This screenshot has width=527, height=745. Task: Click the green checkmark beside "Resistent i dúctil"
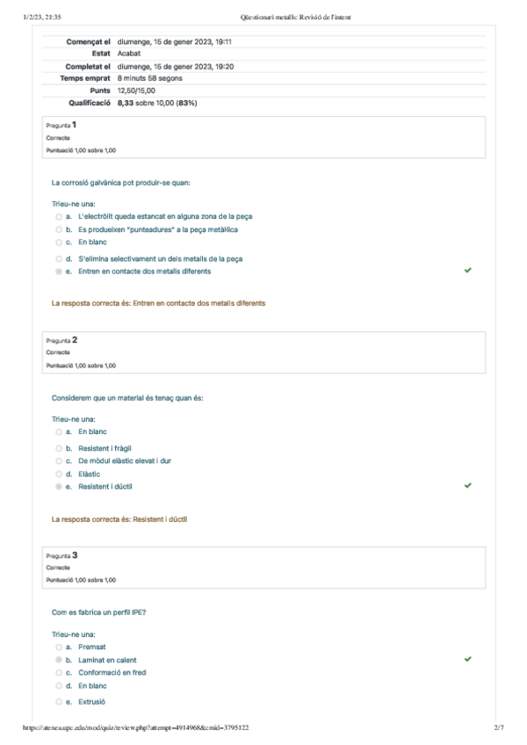[467, 485]
